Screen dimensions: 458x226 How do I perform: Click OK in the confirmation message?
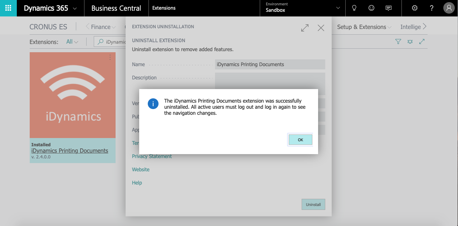click(301, 140)
